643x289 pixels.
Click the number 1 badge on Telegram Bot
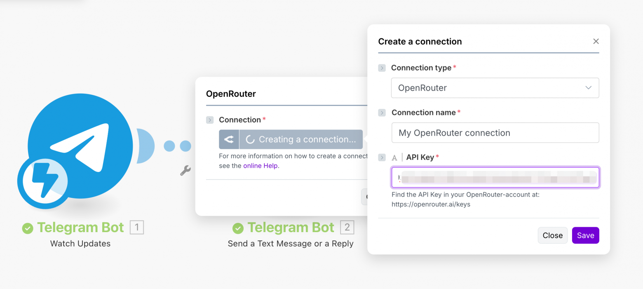click(137, 227)
